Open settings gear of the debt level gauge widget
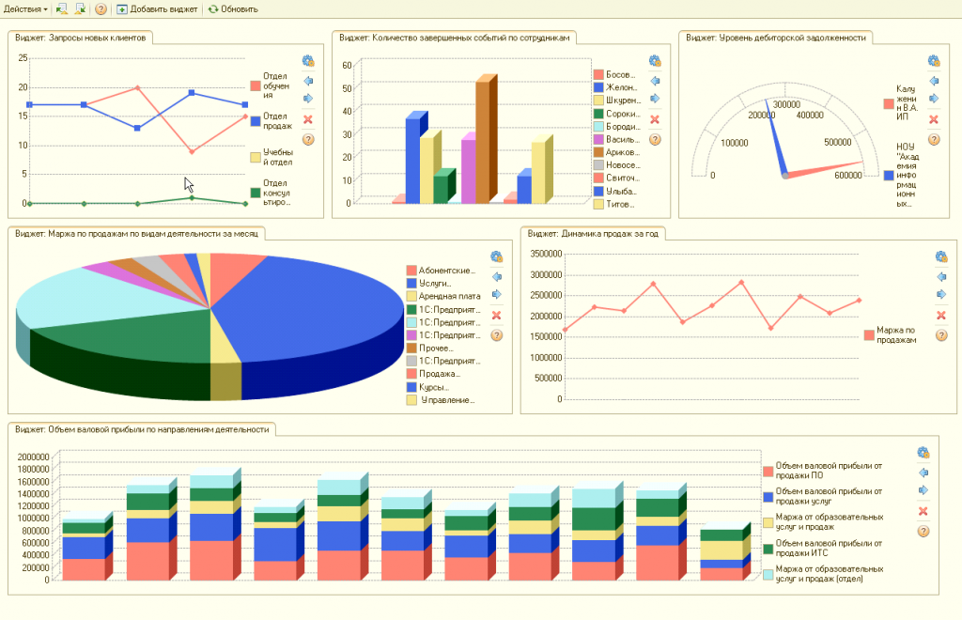962x620 pixels. 934,61
